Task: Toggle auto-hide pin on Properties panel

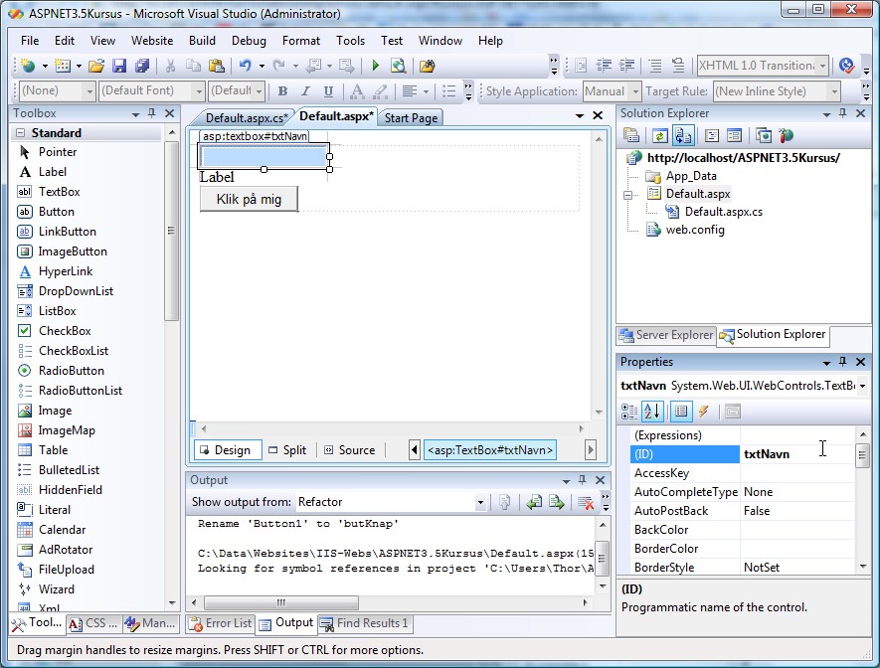Action: pos(842,362)
